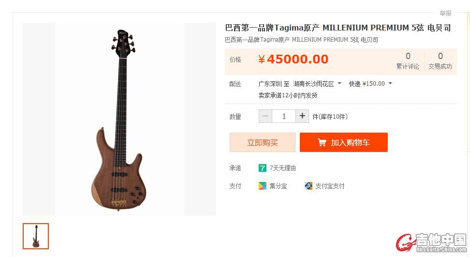Click the shopping cart icon on orange button
The width and height of the screenshot is (470, 257).
(x=322, y=142)
